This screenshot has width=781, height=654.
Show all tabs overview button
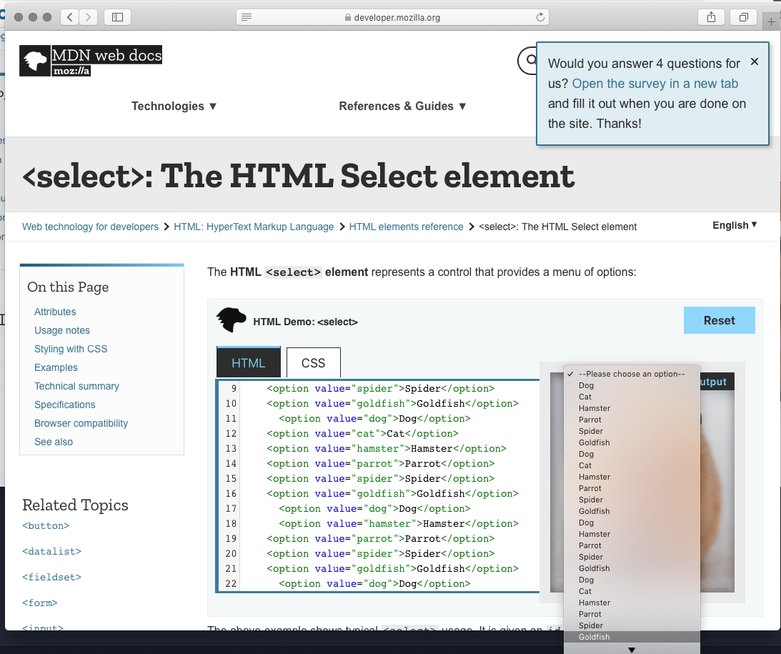[x=744, y=17]
